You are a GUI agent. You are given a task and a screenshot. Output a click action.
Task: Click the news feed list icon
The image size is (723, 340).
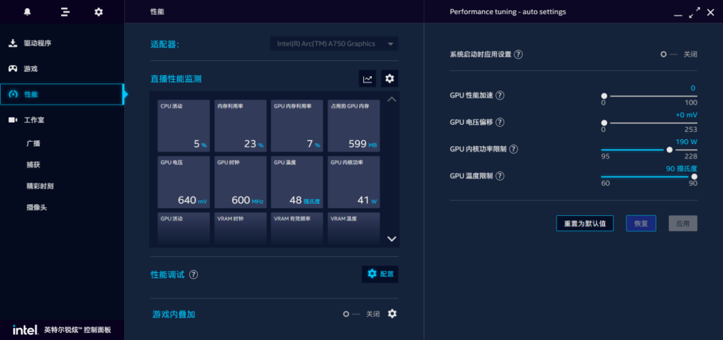(x=65, y=12)
